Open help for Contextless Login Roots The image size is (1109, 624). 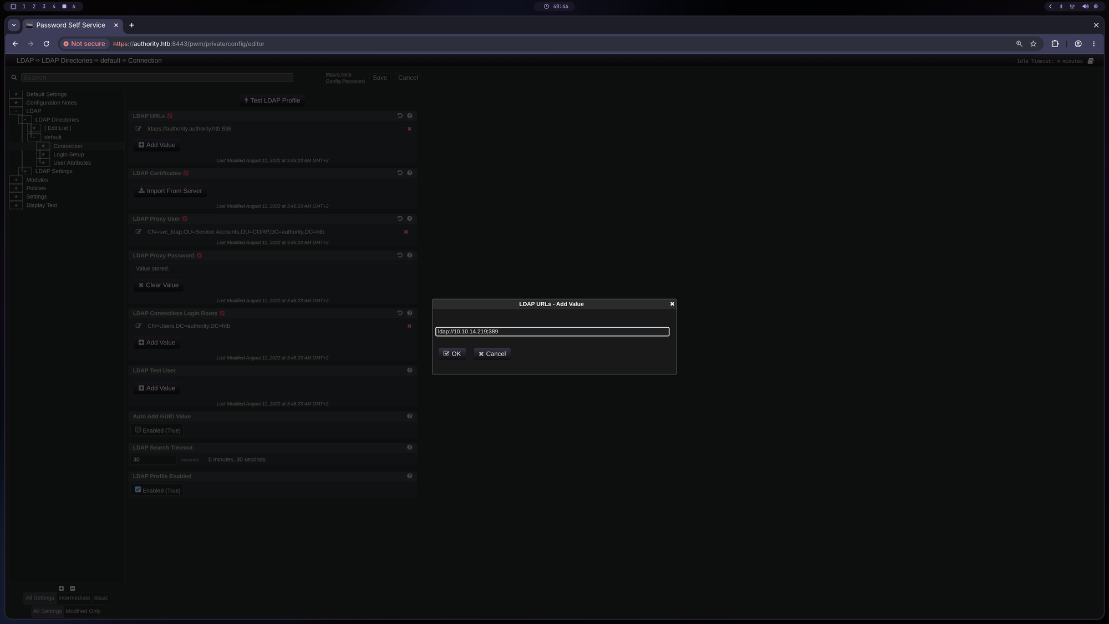click(410, 313)
